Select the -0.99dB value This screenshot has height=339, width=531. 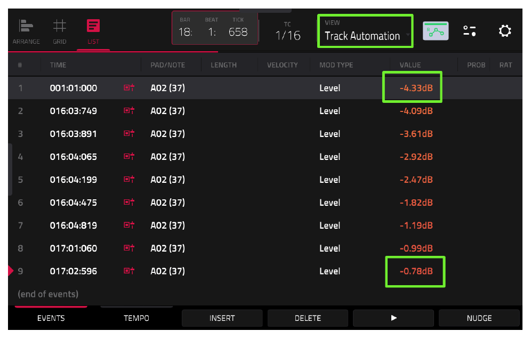click(x=416, y=248)
